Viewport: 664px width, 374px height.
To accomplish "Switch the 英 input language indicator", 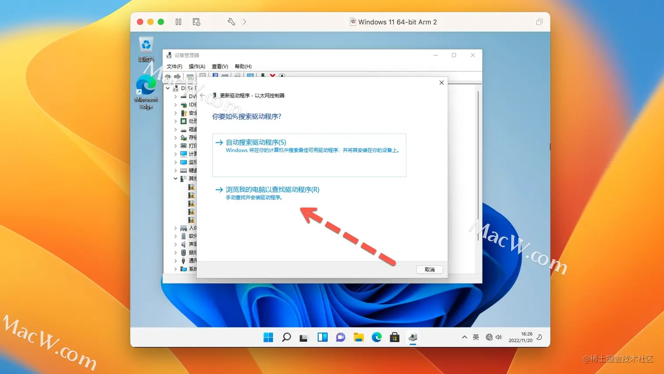I will pos(476,337).
